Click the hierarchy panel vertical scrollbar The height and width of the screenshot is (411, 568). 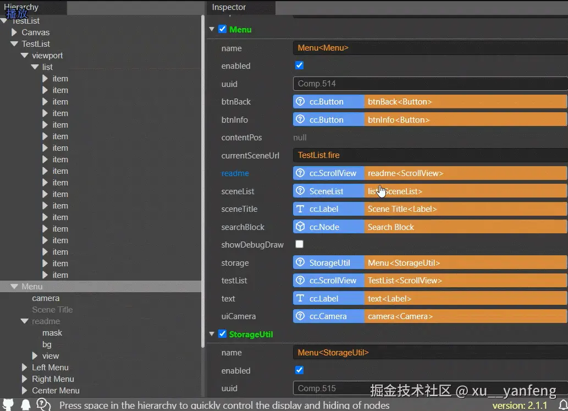pyautogui.click(x=203, y=181)
